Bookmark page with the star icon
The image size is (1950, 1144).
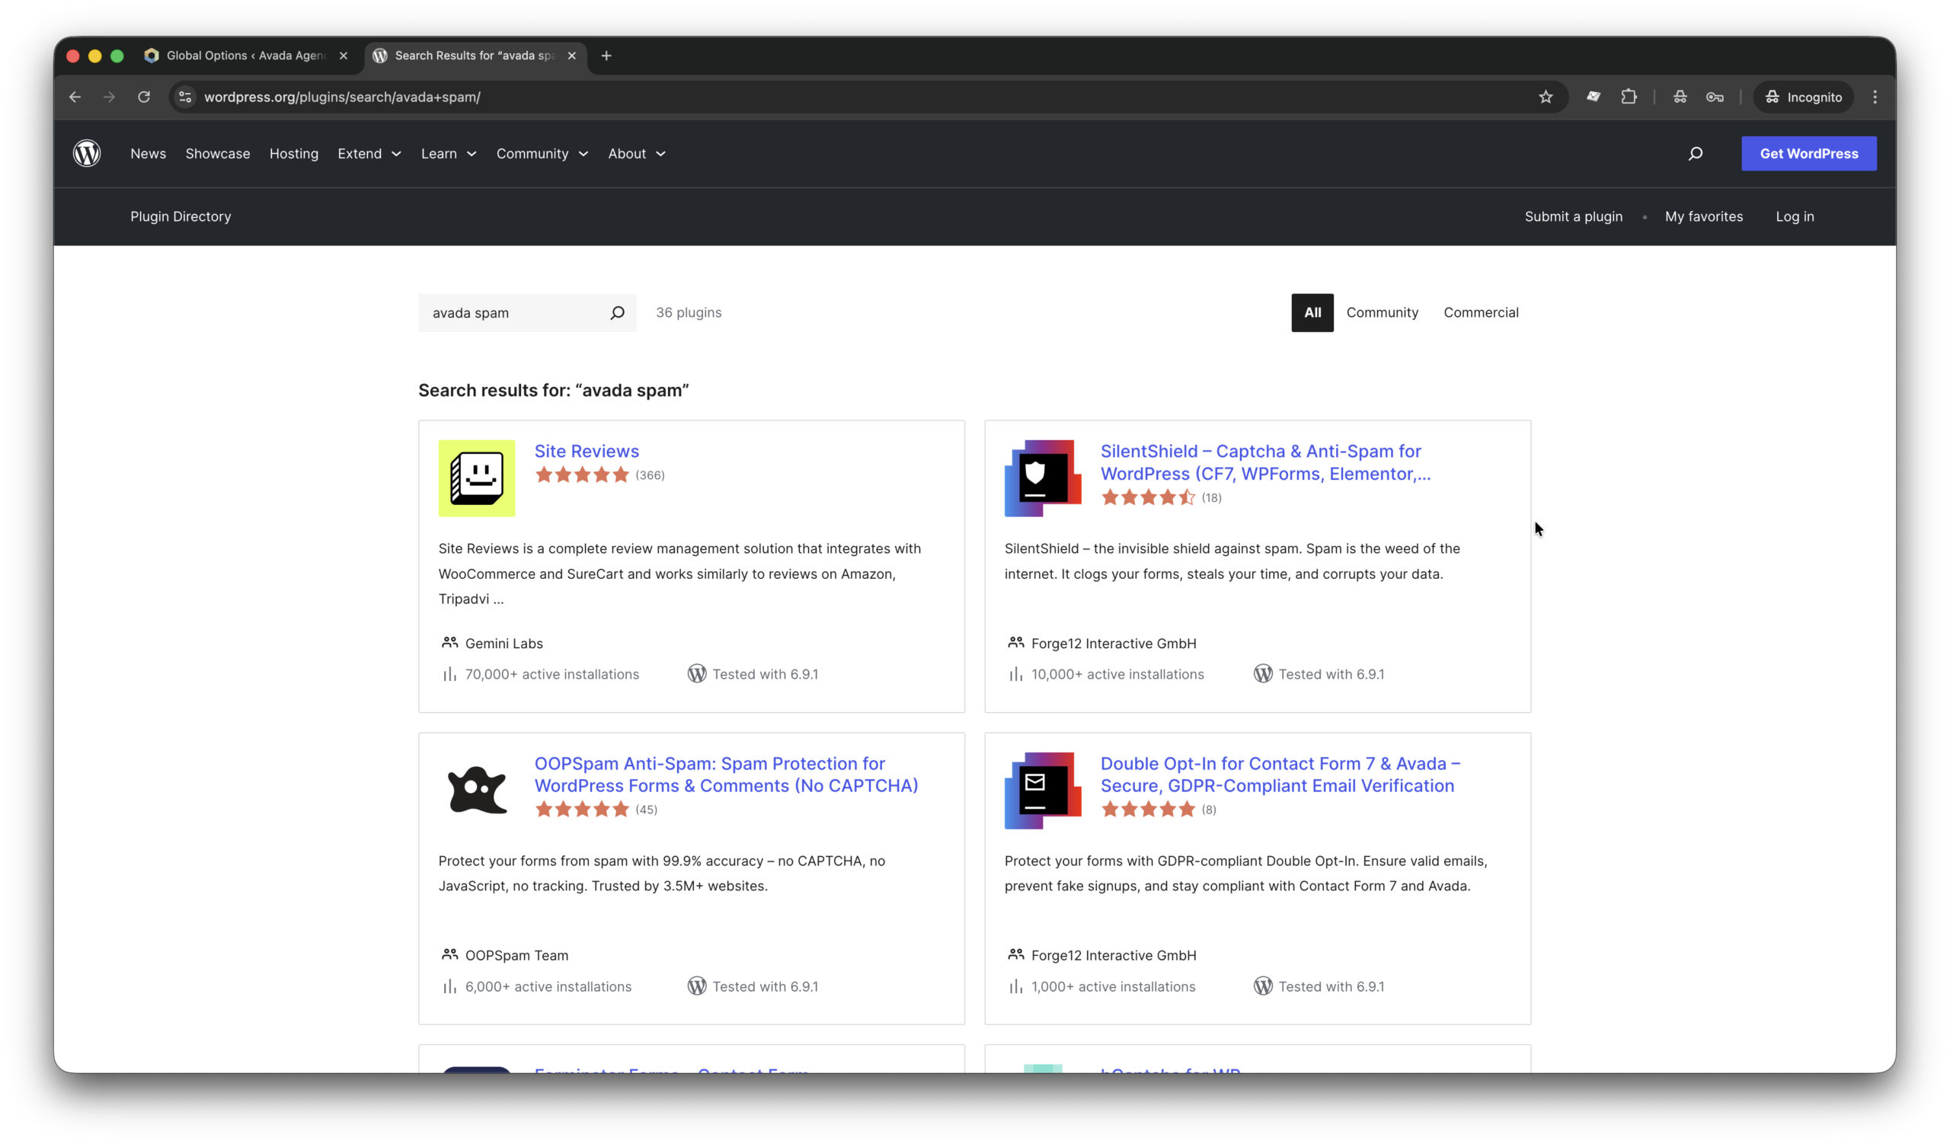[1546, 97]
